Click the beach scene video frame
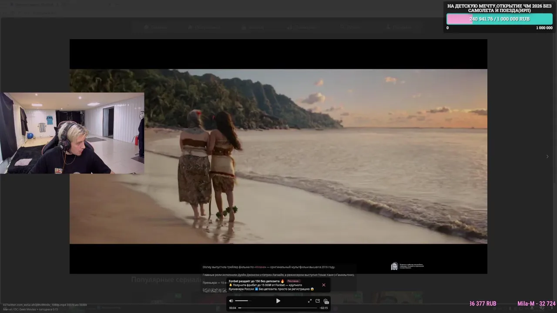 point(278,156)
